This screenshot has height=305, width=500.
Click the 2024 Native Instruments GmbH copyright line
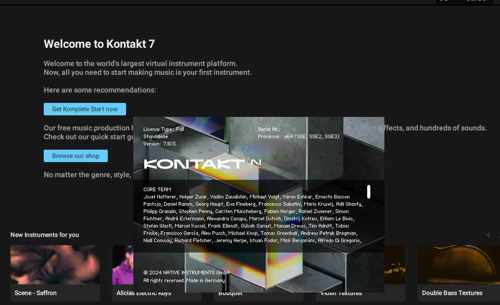pos(186,273)
